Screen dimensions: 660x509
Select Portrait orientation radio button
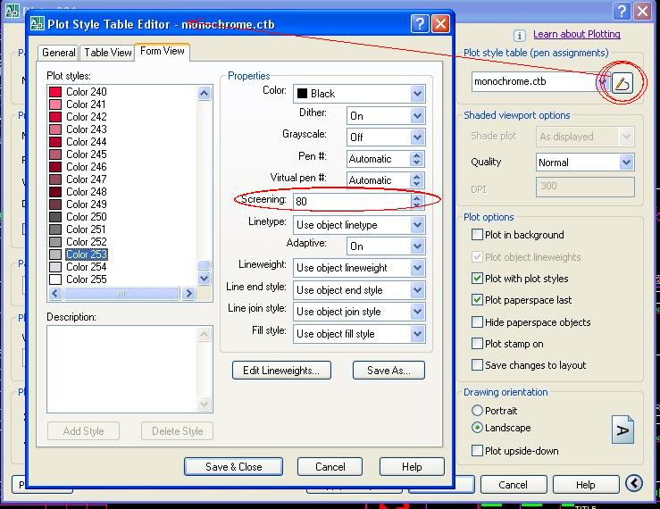pyautogui.click(x=477, y=410)
